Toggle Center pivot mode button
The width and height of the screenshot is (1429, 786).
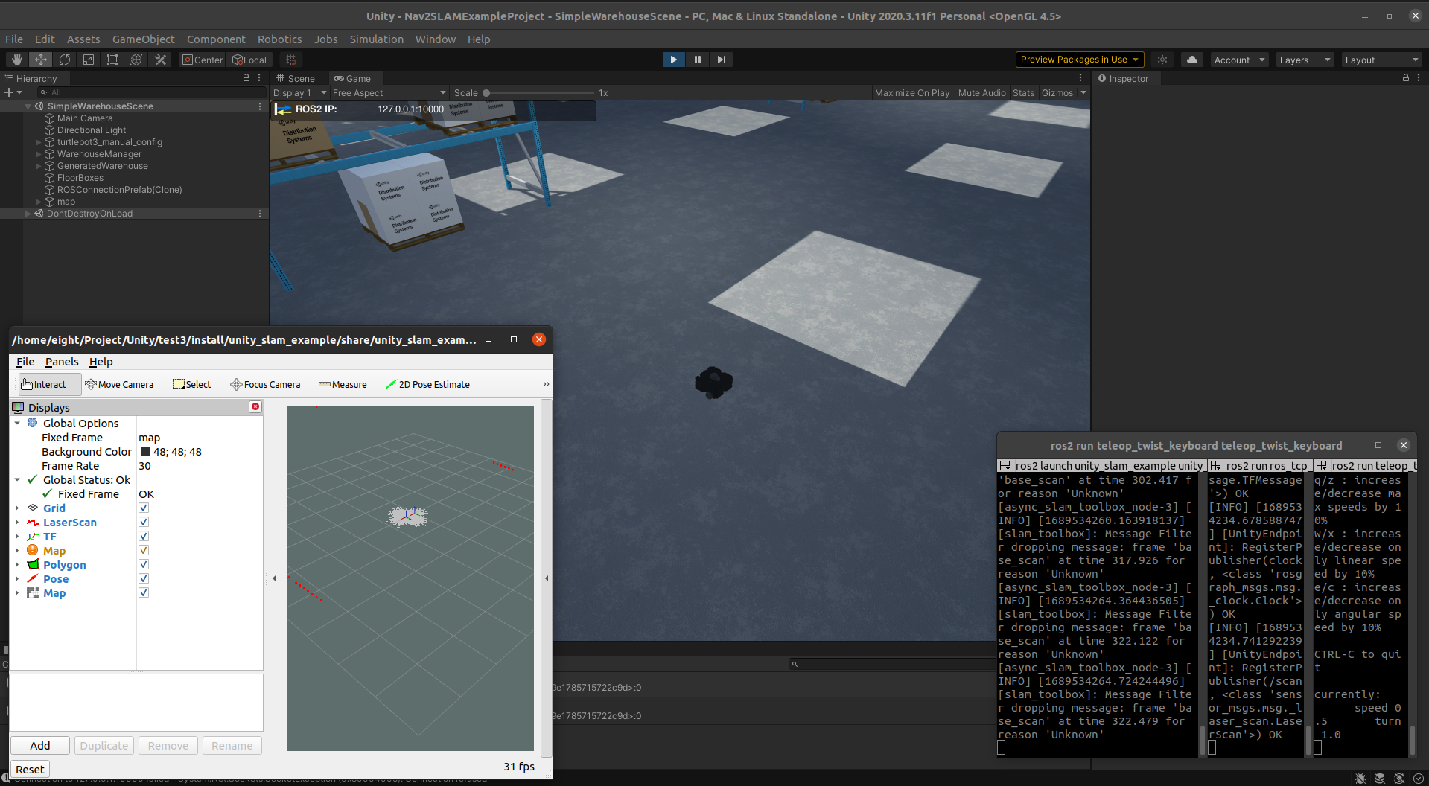click(x=203, y=60)
